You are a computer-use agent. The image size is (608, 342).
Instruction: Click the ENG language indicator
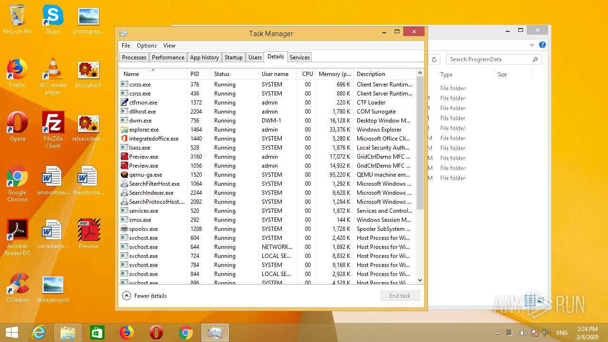pos(562,333)
